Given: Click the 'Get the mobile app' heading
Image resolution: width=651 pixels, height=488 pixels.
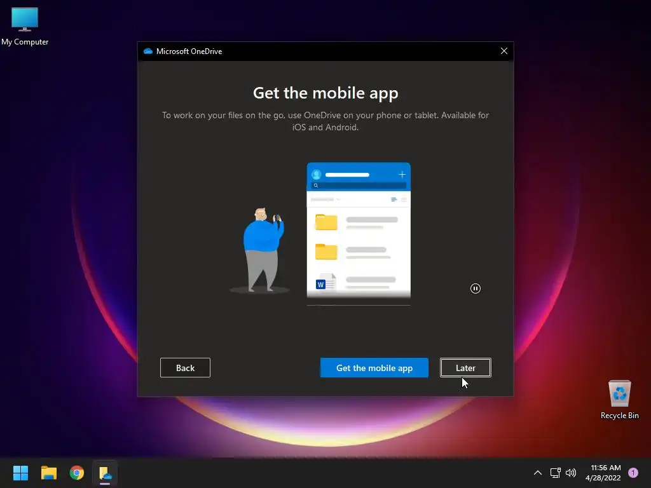Looking at the screenshot, I should click(x=325, y=93).
